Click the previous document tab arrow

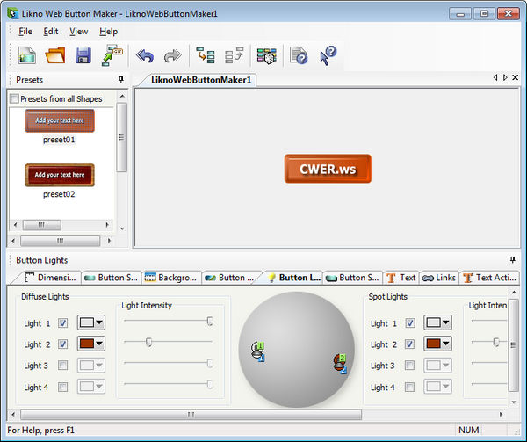pos(495,77)
